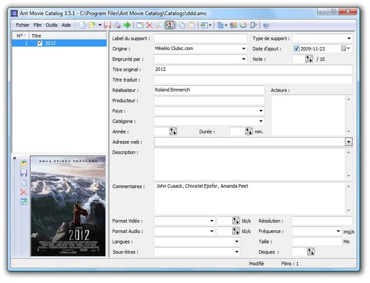Adjust the Note spinner arrows
370x283 pixels.
click(309, 59)
